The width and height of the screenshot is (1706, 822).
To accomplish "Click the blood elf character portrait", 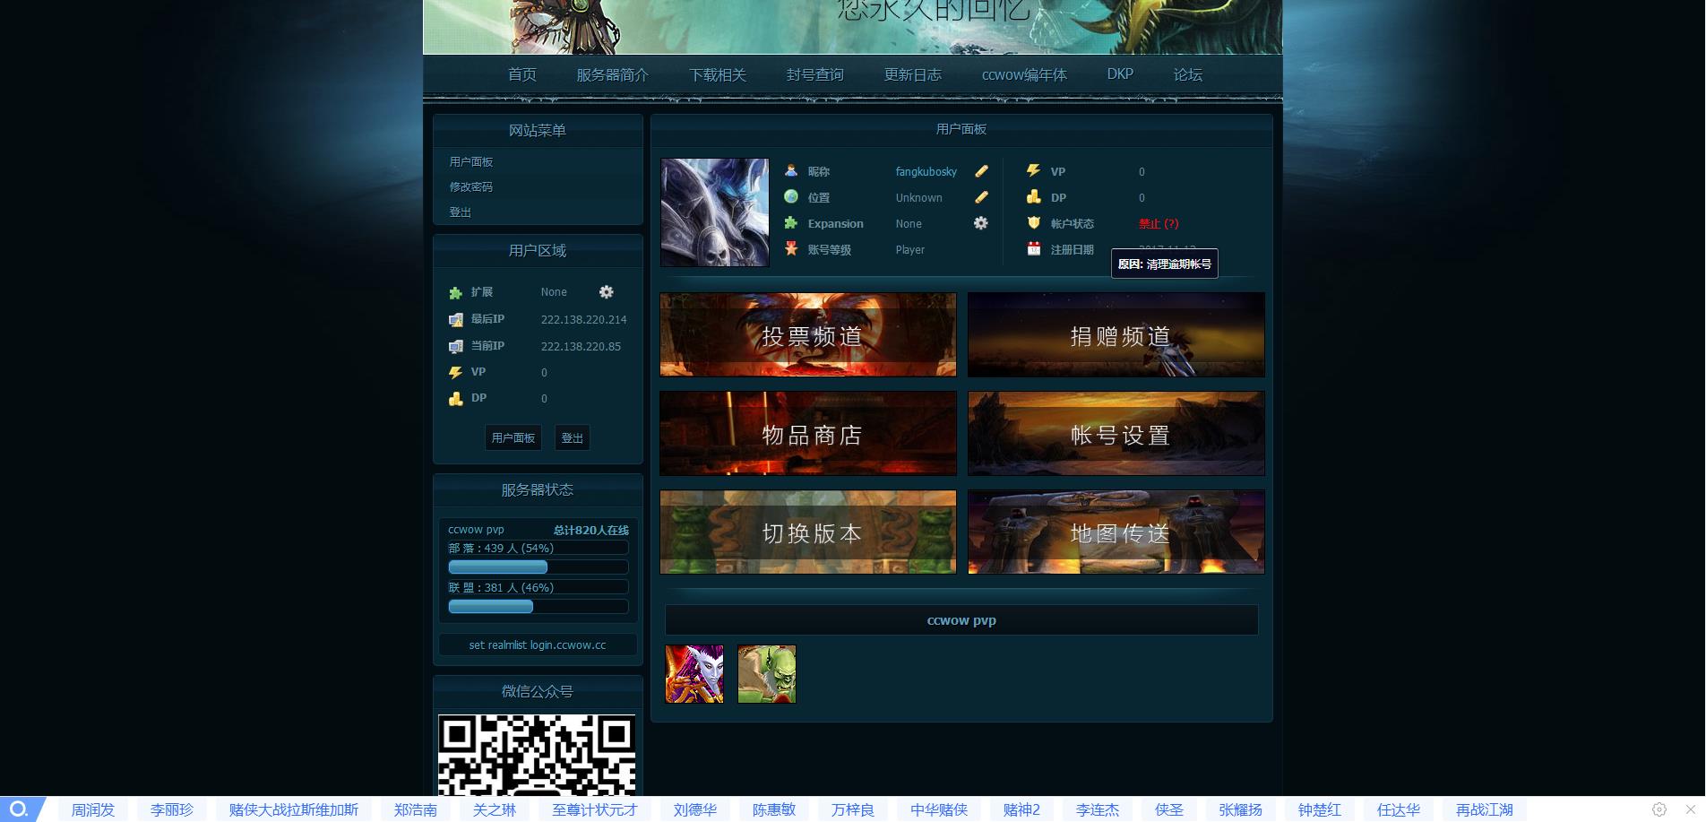I will 694,674.
